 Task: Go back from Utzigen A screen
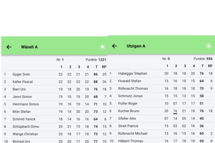115,46
